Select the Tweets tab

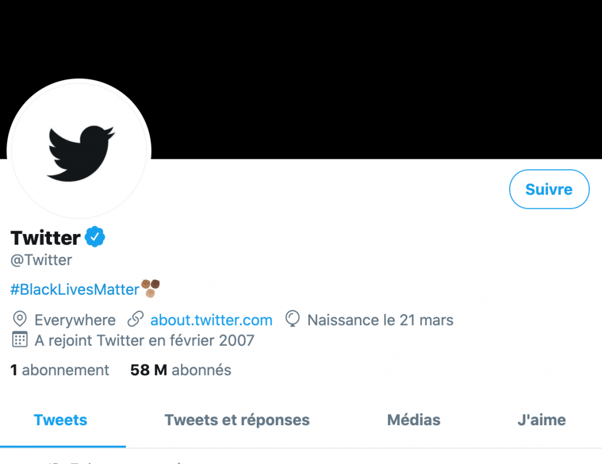[x=61, y=420]
